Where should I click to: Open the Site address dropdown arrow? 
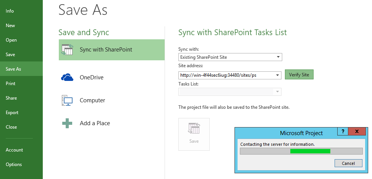pyautogui.click(x=278, y=75)
